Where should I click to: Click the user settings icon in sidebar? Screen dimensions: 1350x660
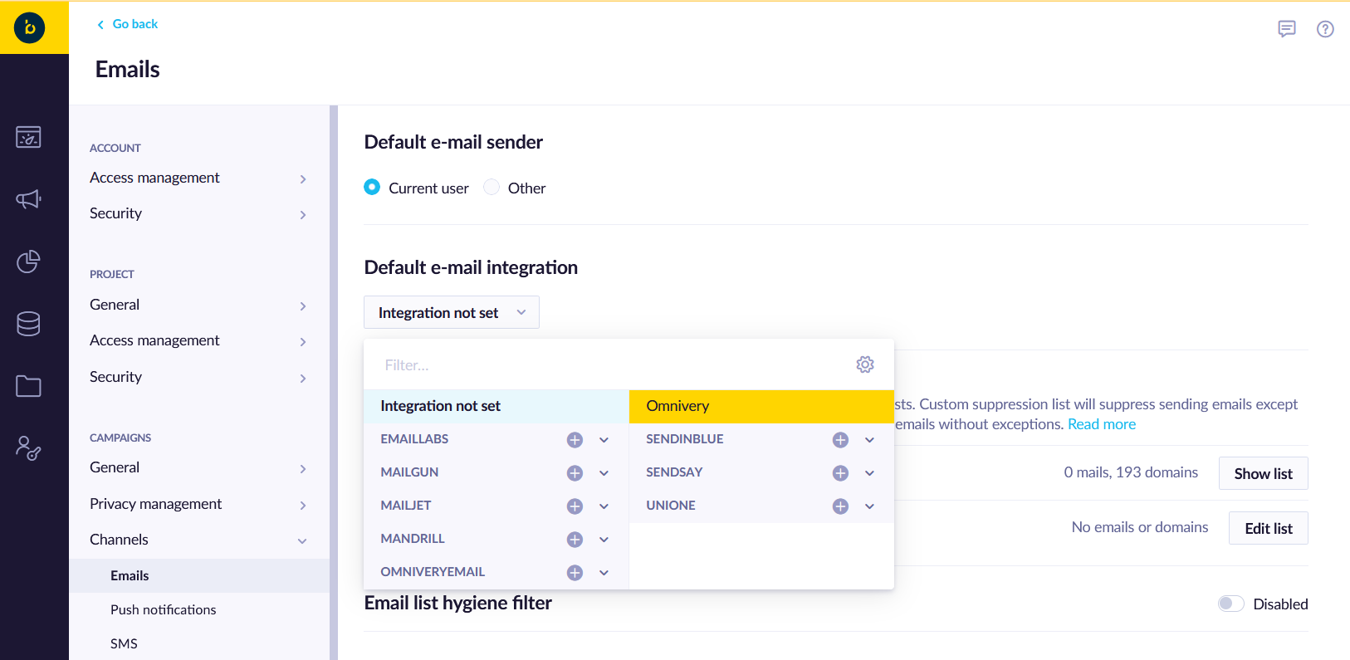[x=28, y=448]
